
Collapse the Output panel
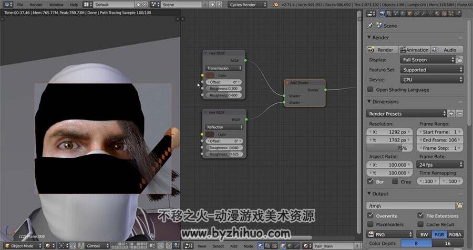[x=369, y=194]
